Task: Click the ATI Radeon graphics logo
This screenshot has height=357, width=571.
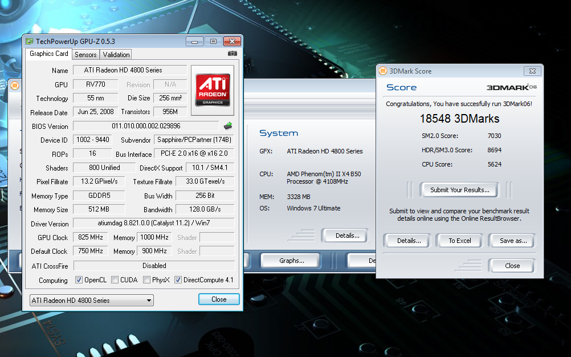Action: [x=213, y=87]
